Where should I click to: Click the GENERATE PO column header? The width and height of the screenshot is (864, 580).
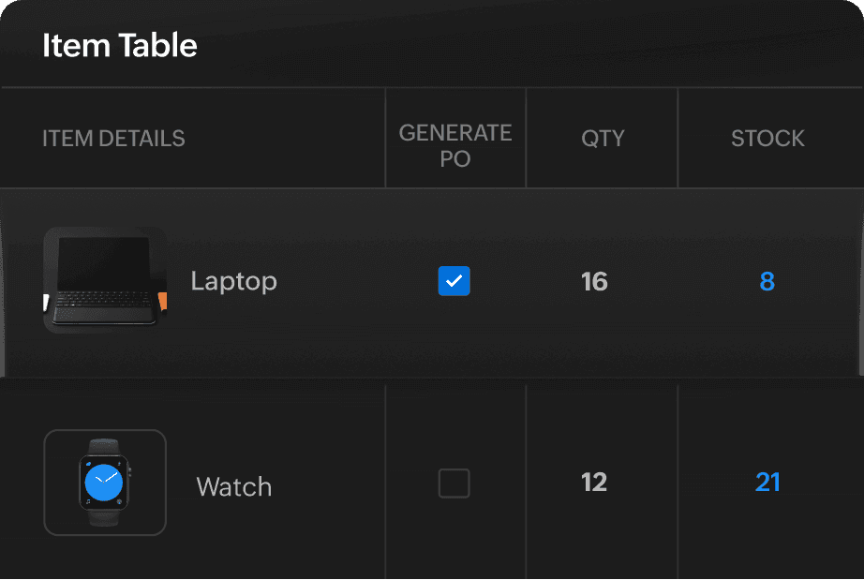pos(455,145)
